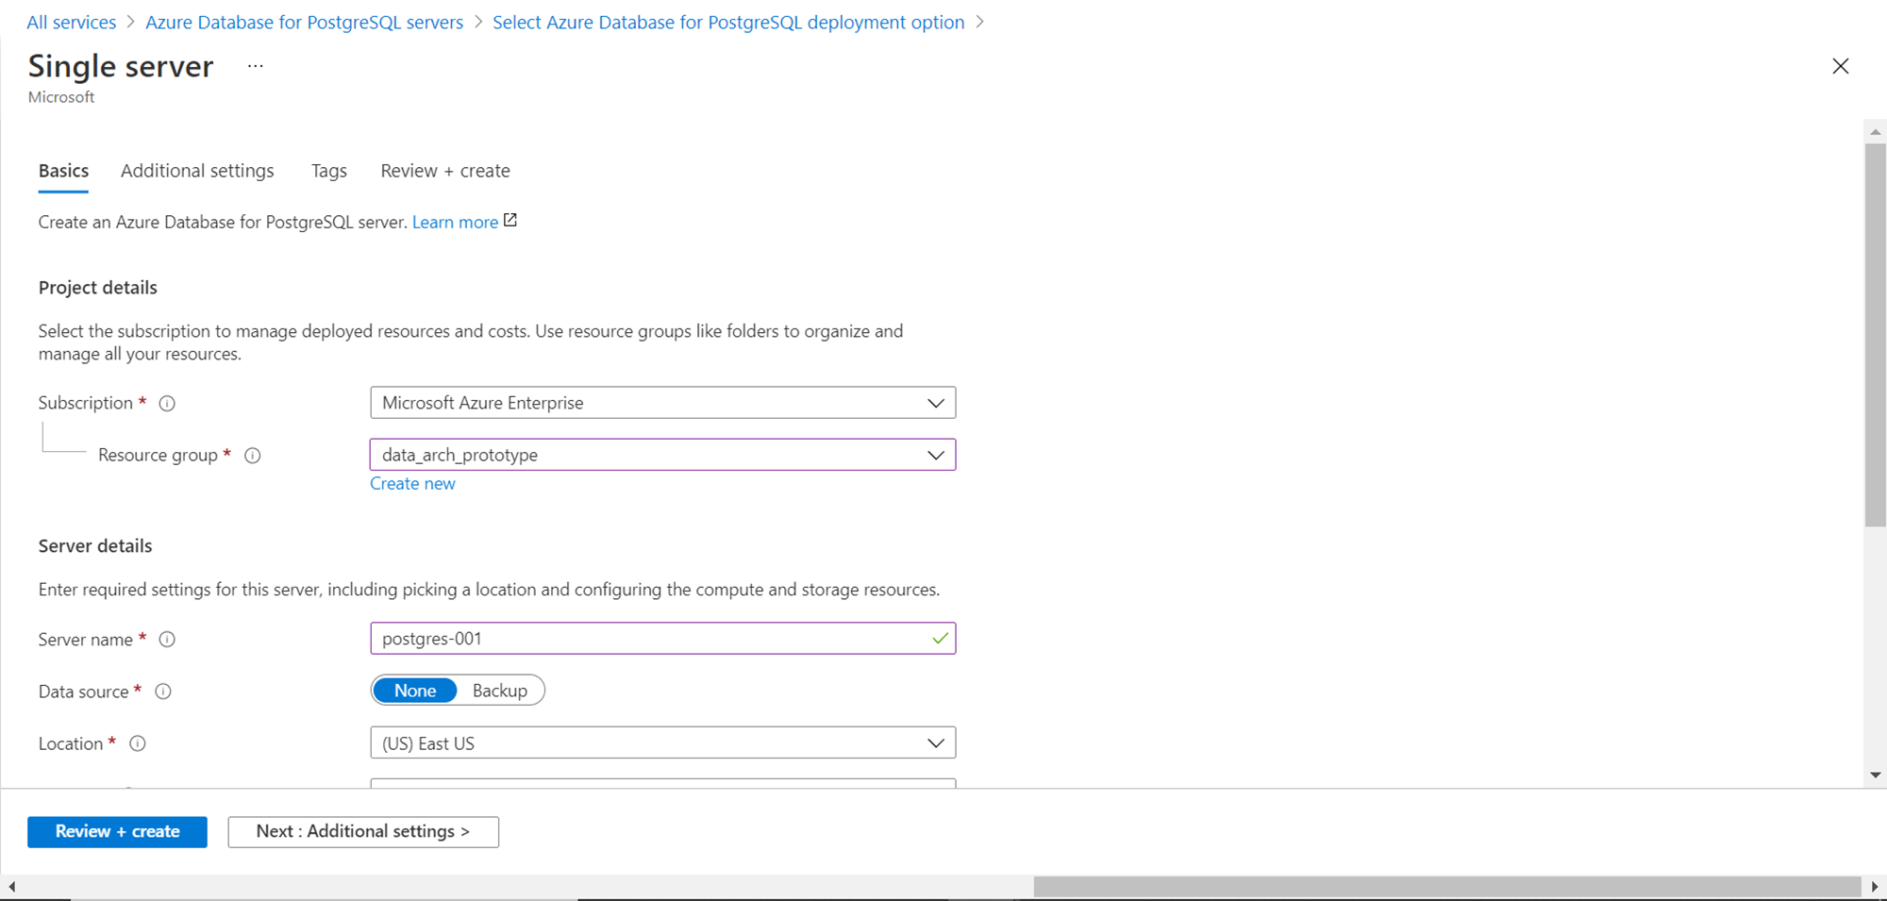Select None as the data source
The image size is (1887, 901).
415,691
